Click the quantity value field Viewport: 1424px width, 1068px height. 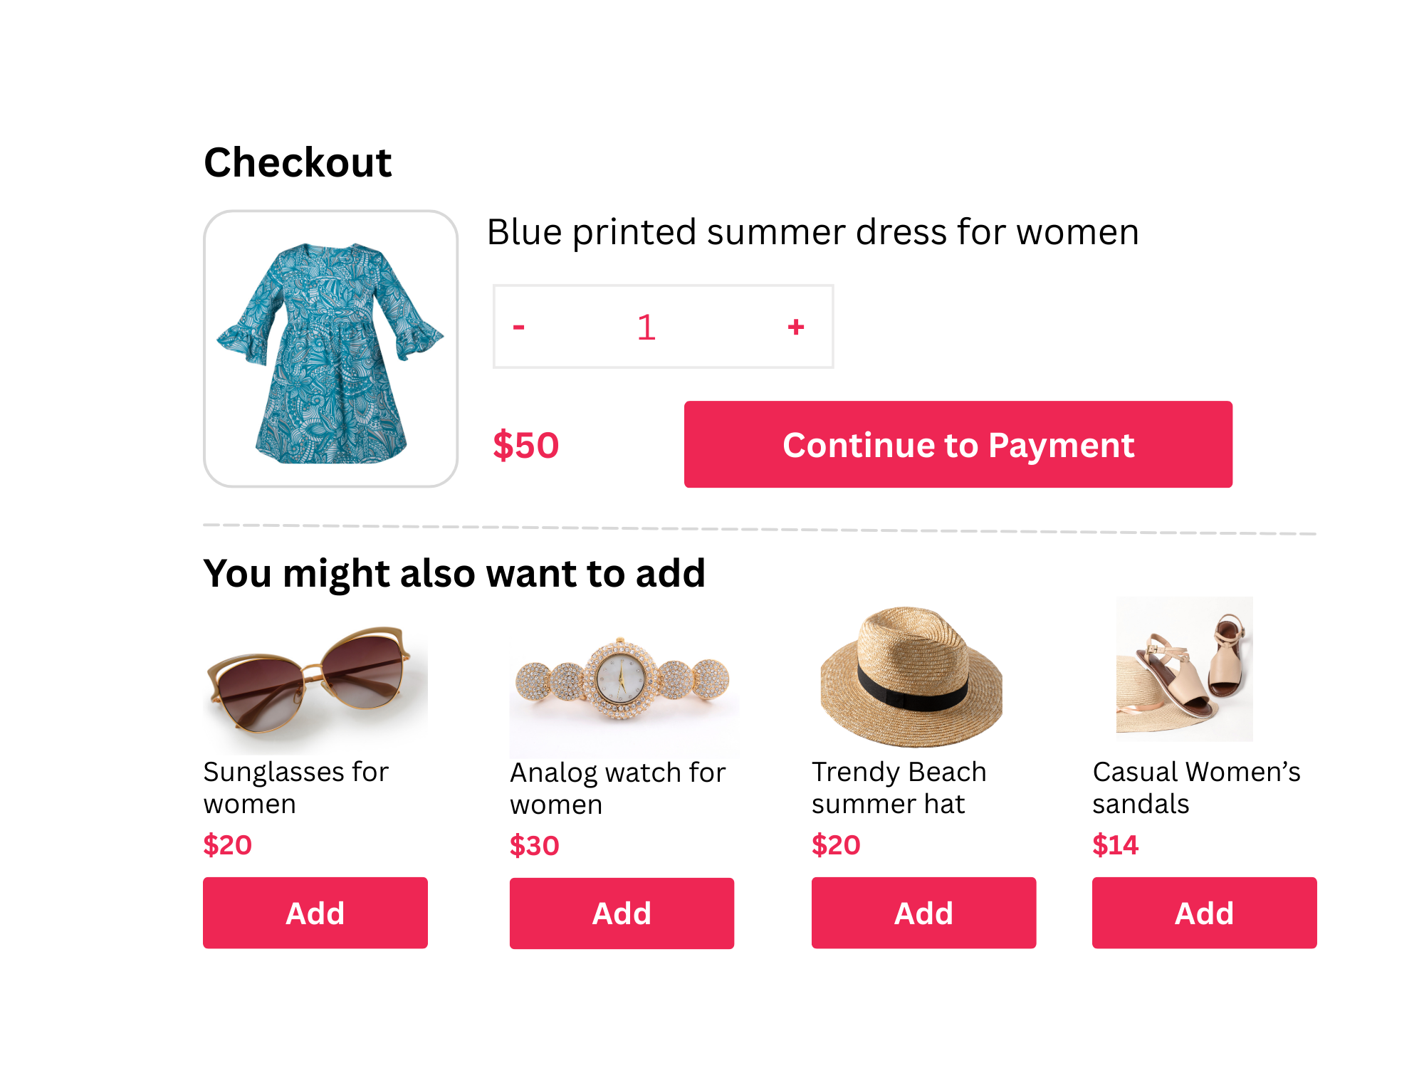646,328
